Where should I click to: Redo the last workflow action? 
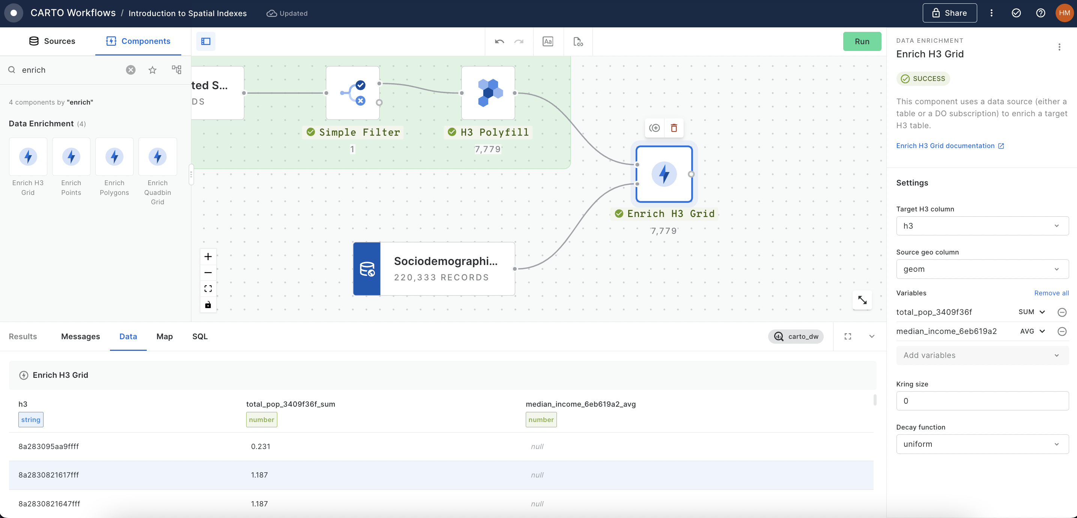(x=519, y=41)
